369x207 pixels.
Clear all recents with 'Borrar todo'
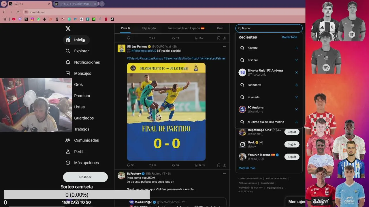click(x=289, y=37)
